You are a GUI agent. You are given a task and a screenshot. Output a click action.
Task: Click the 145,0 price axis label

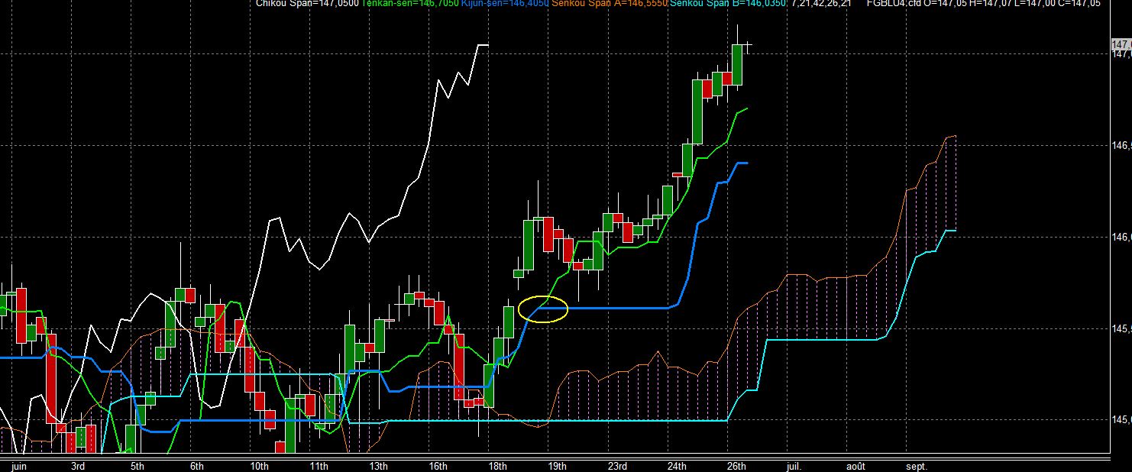[x=1121, y=419]
